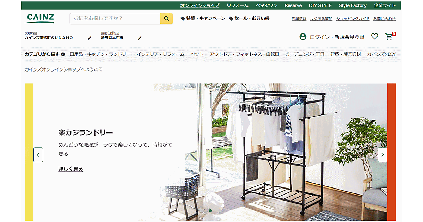Click the yellow slide strip on left edge
The height and width of the screenshot is (222, 423).
point(29,152)
